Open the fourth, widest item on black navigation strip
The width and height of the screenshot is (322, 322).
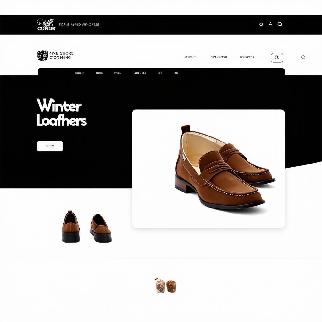click(x=140, y=73)
